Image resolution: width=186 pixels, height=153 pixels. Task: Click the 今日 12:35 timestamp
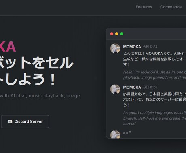point(150,87)
